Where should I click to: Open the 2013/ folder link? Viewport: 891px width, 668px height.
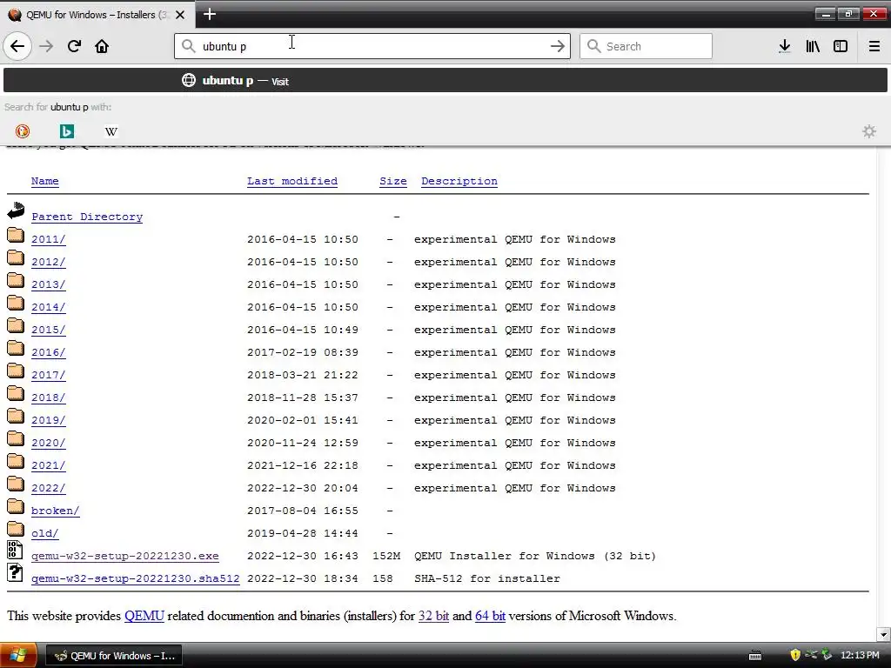pos(49,285)
